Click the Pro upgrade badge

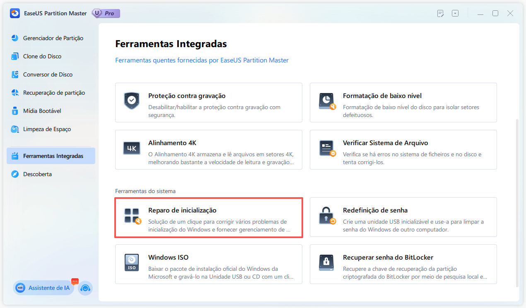[x=106, y=13]
